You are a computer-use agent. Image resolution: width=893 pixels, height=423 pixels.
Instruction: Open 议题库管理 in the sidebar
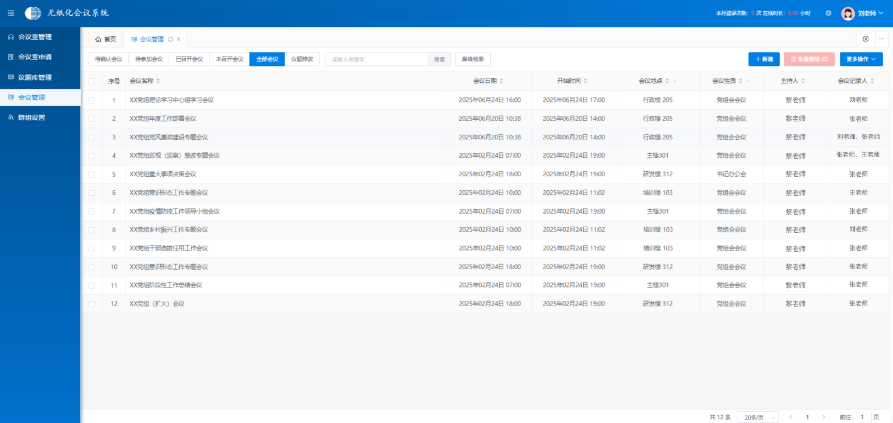[x=40, y=77]
